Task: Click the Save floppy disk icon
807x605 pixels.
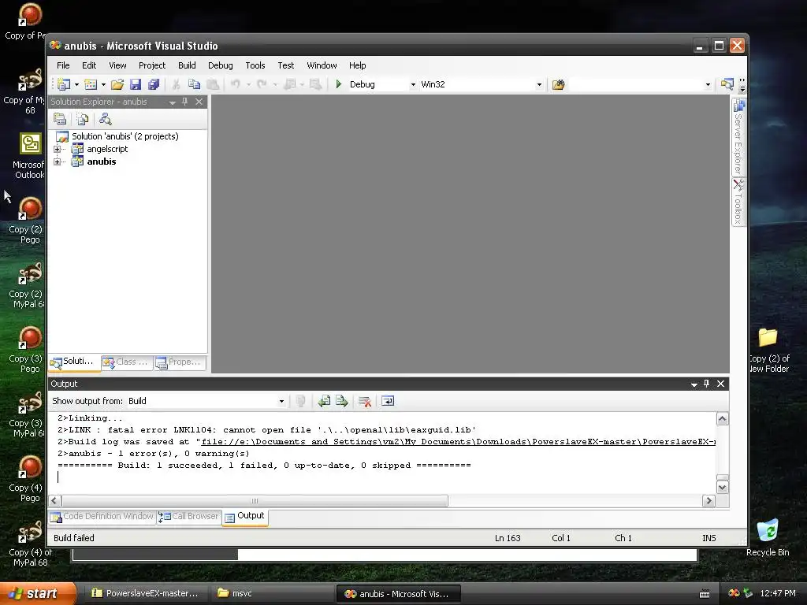Action: [136, 84]
